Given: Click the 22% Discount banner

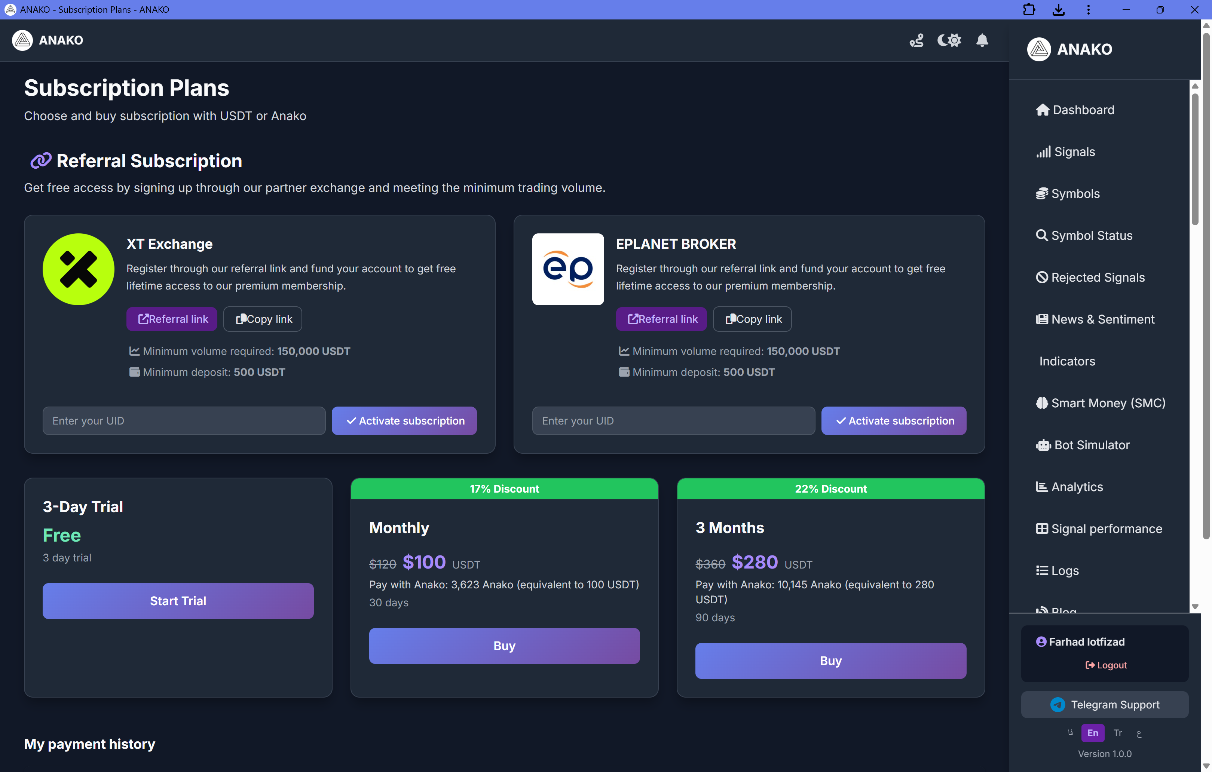Looking at the screenshot, I should click(x=830, y=488).
